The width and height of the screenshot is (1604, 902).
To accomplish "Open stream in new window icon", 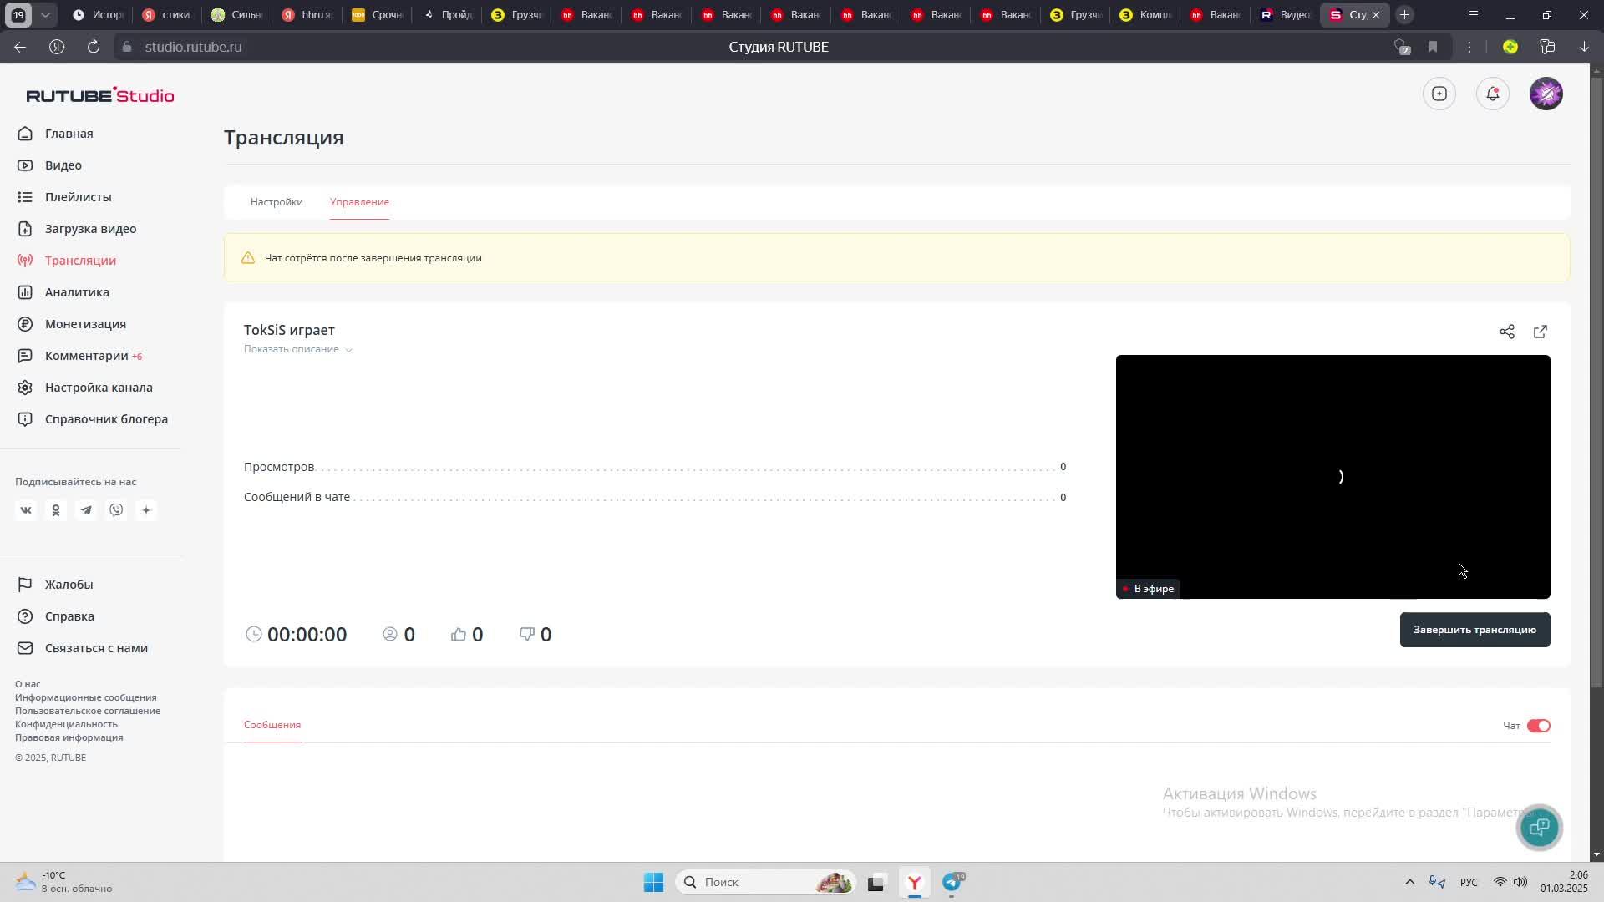I will click(x=1541, y=332).
